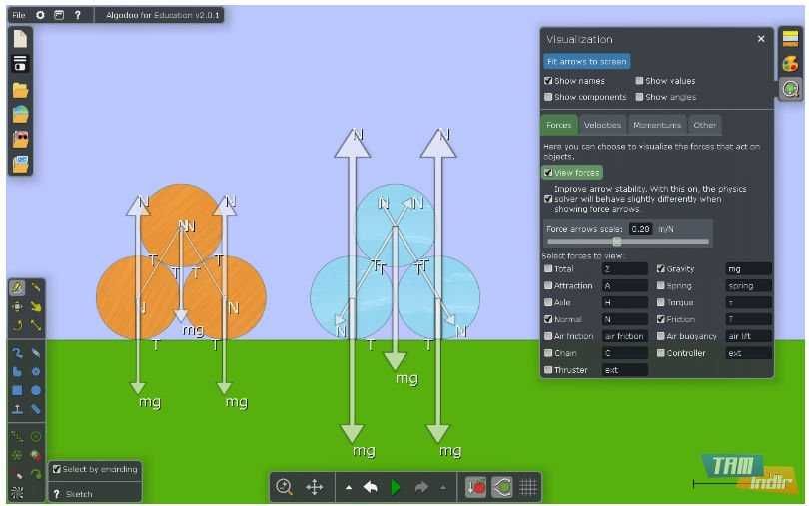809x506 pixels.
Task: Redo the last undone action
Action: point(421,487)
